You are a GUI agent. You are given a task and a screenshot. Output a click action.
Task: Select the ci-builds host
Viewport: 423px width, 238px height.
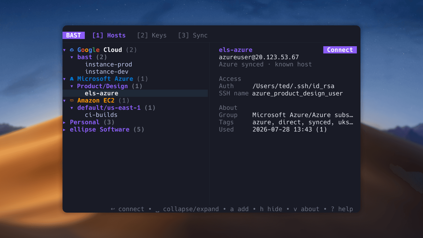pos(101,115)
